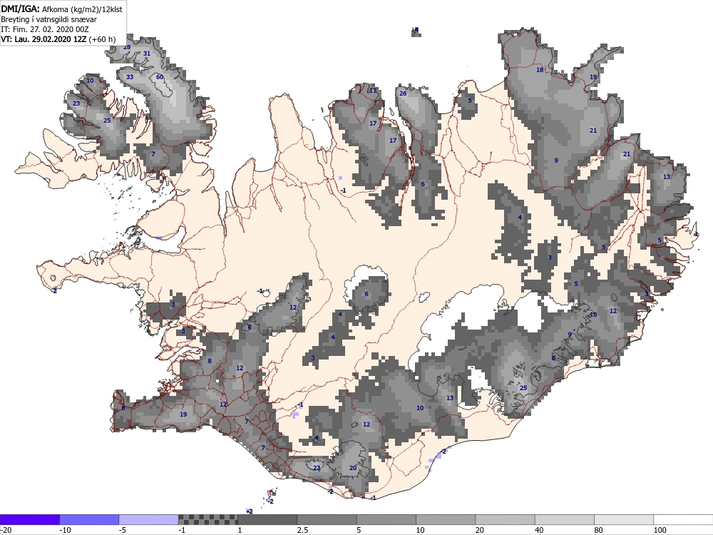Select the map value '26' on the northern peninsula
The image size is (713, 535).
(402, 93)
